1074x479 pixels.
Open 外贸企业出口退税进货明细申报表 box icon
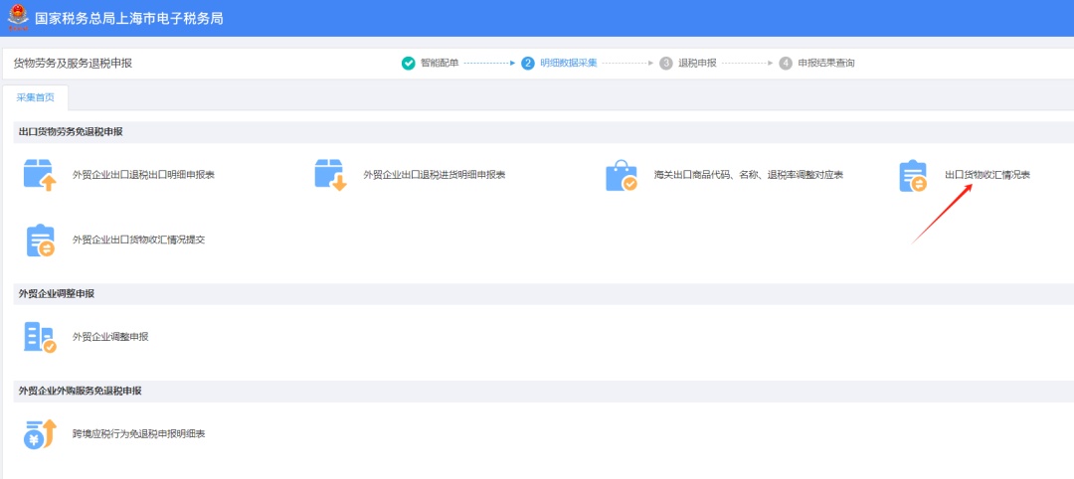(x=331, y=175)
